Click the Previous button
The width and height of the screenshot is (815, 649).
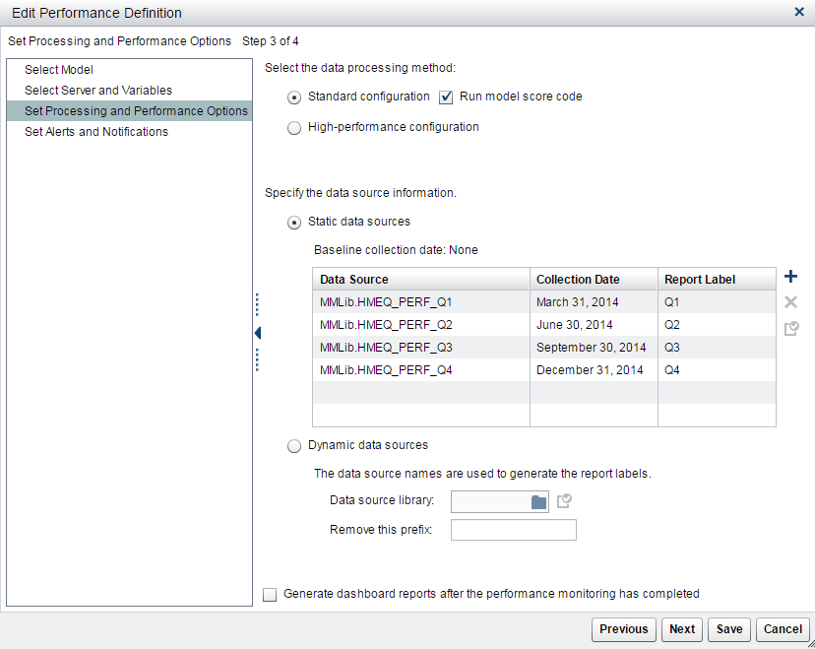[x=624, y=629]
